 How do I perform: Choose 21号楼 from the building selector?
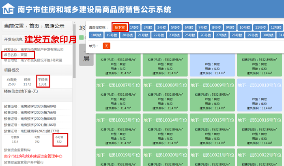143,35
